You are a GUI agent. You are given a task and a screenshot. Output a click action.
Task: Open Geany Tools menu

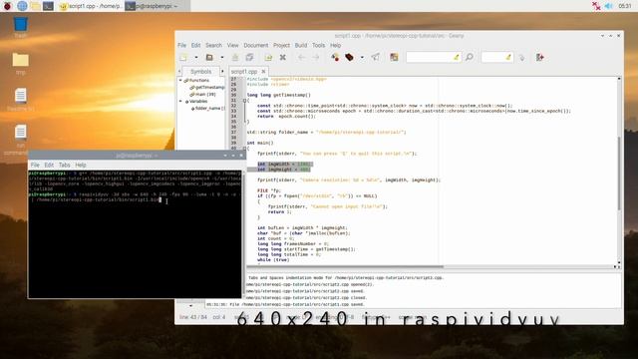click(319, 45)
